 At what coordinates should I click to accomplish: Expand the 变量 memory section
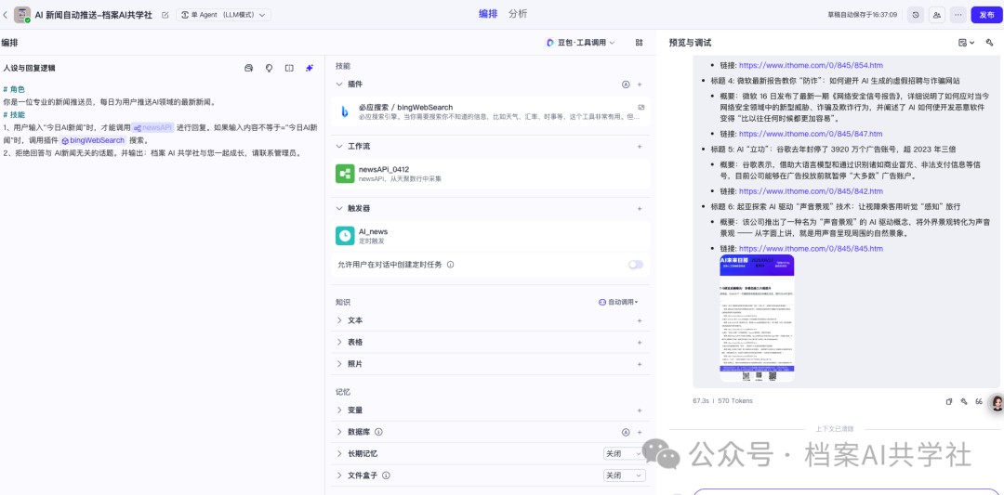pyautogui.click(x=339, y=410)
